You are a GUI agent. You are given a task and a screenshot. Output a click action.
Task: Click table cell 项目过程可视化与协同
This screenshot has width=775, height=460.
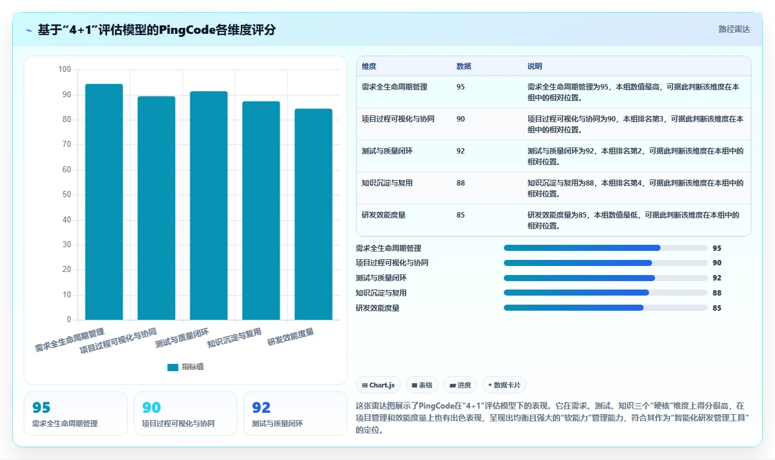point(398,119)
